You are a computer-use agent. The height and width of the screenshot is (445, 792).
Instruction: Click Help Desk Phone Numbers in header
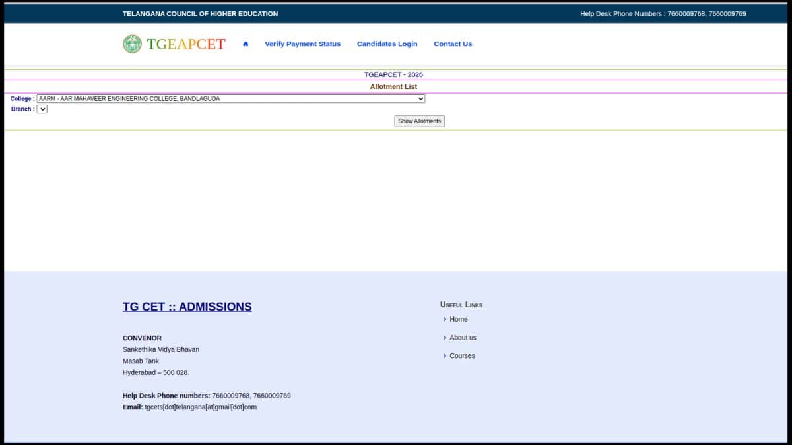pyautogui.click(x=663, y=14)
